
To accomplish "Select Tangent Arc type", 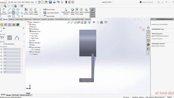I will 10,38.
